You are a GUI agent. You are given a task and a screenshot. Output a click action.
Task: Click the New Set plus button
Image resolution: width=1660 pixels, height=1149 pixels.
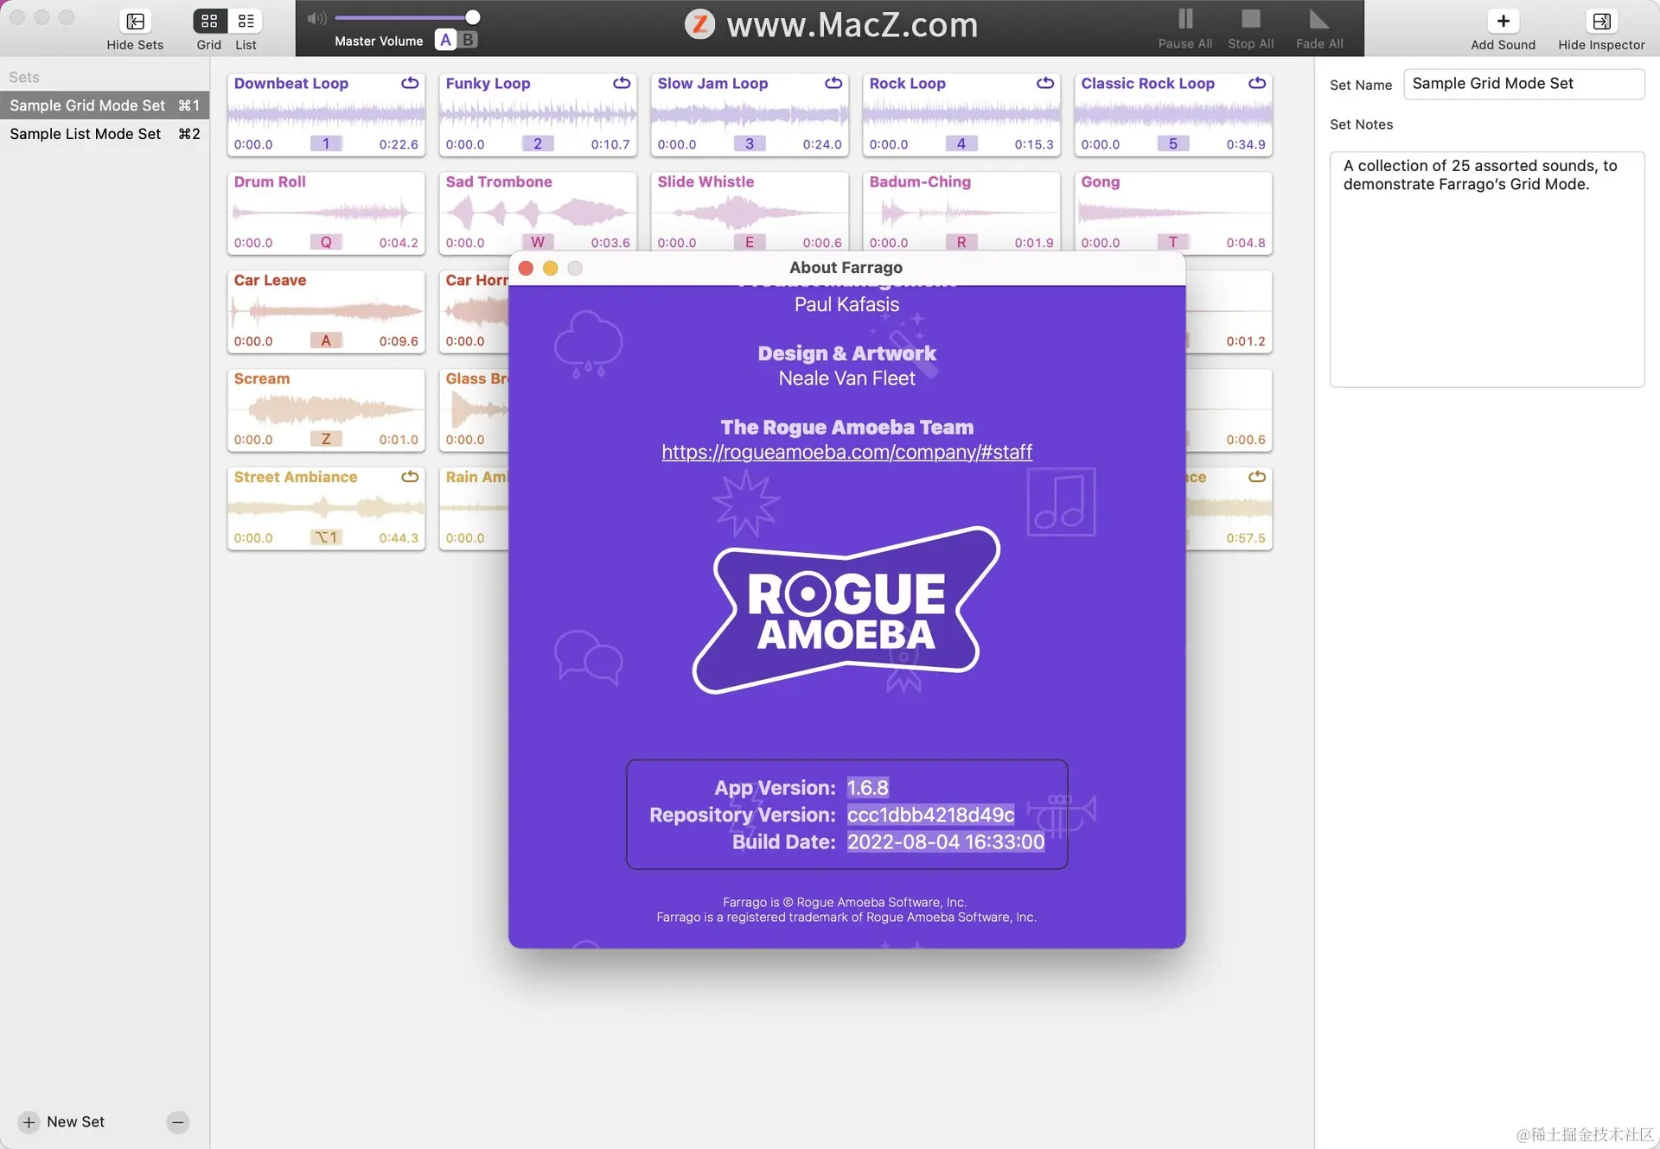[29, 1121]
